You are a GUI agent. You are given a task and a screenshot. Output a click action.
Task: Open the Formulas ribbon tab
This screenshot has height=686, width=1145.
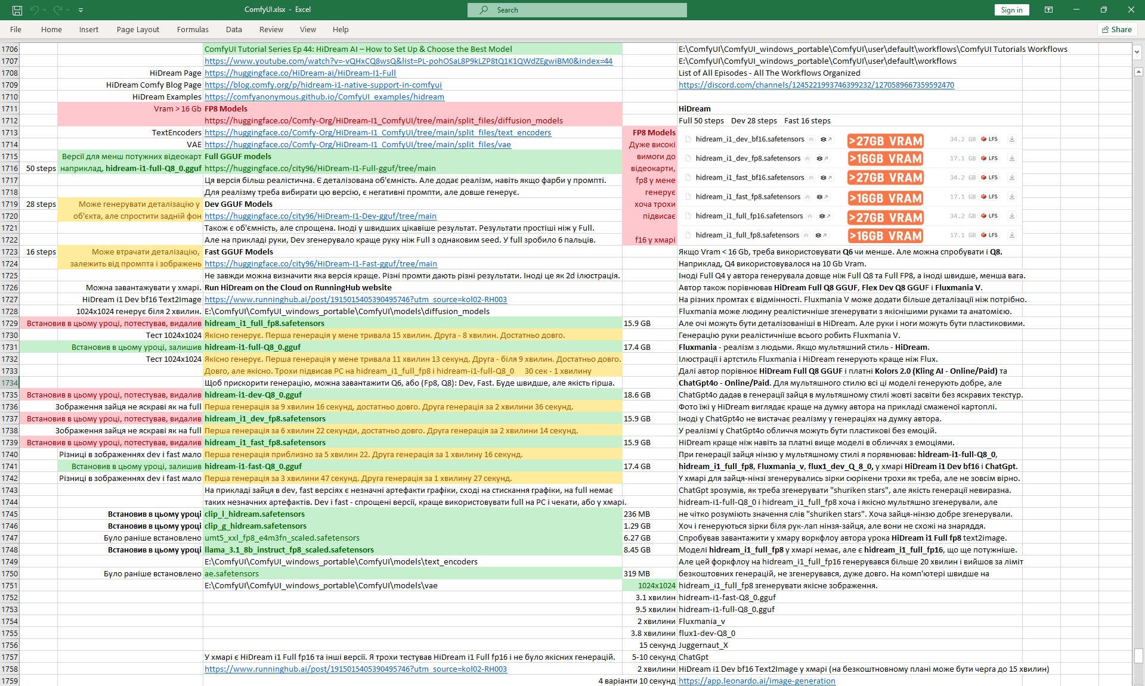(192, 29)
